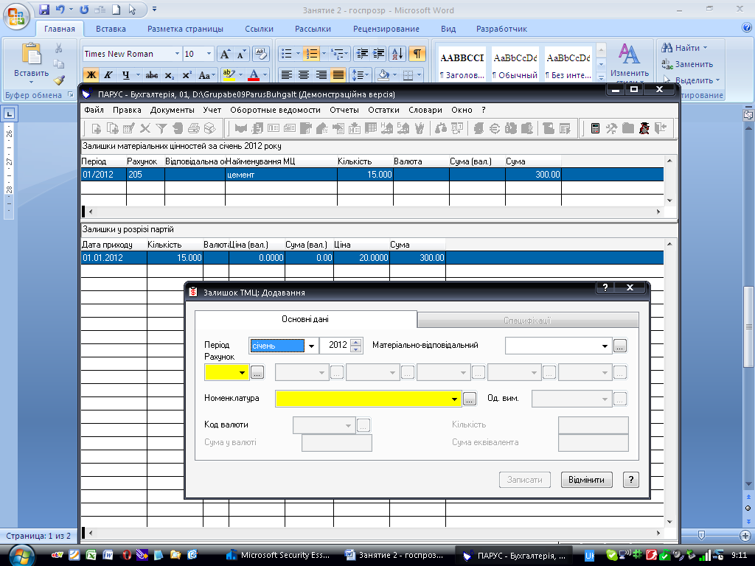Click the Sort A-Я icon in Word
Viewport: 755px width, 566px height.
(397, 54)
